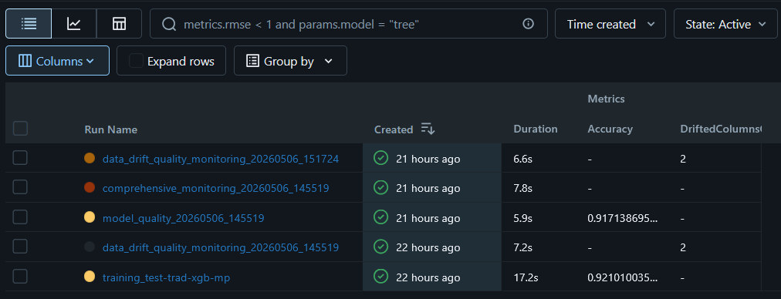Open the search filter info icon
This screenshot has height=299, width=781.
point(529,24)
